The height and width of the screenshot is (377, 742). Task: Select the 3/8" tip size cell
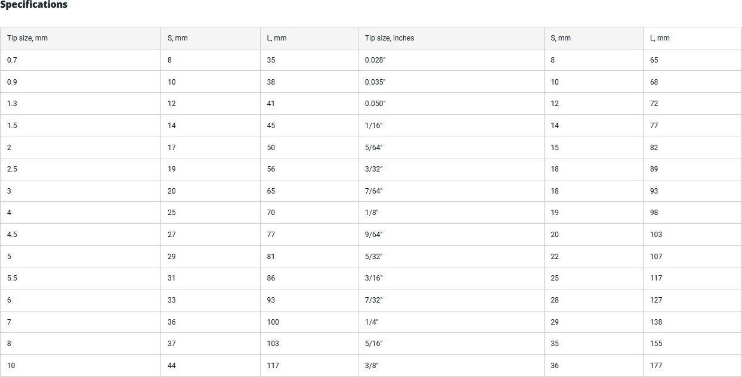click(451, 366)
